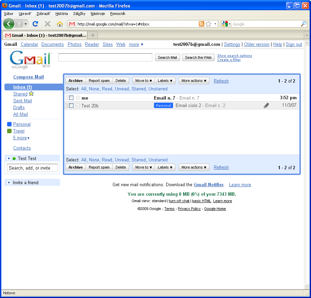Open the Súbor menu
The height and width of the screenshot is (298, 311).
[8, 14]
